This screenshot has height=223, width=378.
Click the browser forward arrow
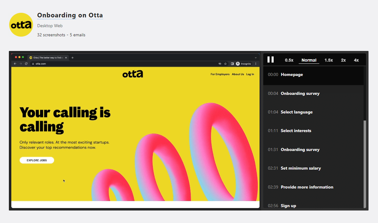click(21, 64)
